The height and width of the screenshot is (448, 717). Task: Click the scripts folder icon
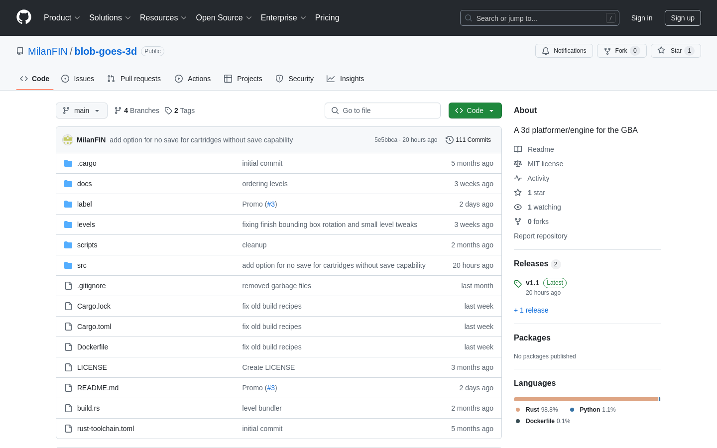pos(68,245)
